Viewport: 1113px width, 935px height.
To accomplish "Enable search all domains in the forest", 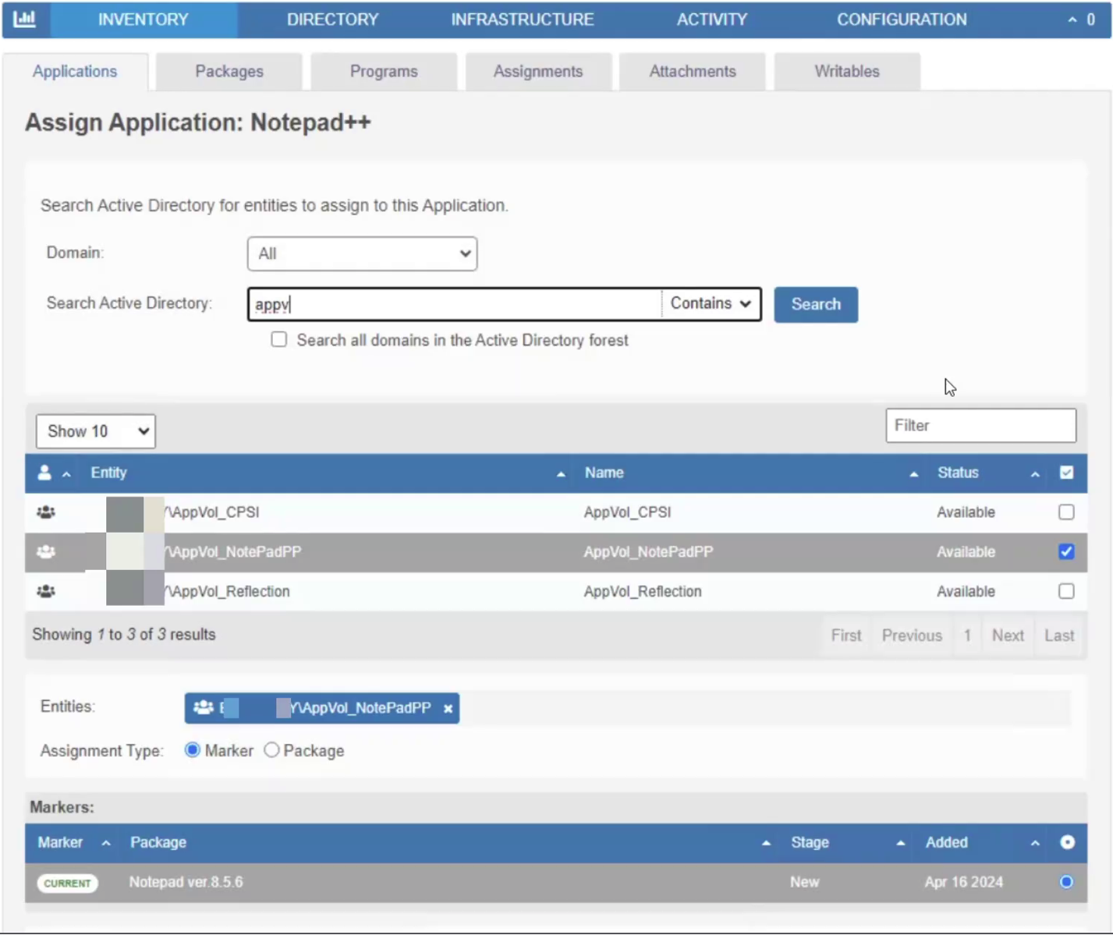I will (278, 339).
